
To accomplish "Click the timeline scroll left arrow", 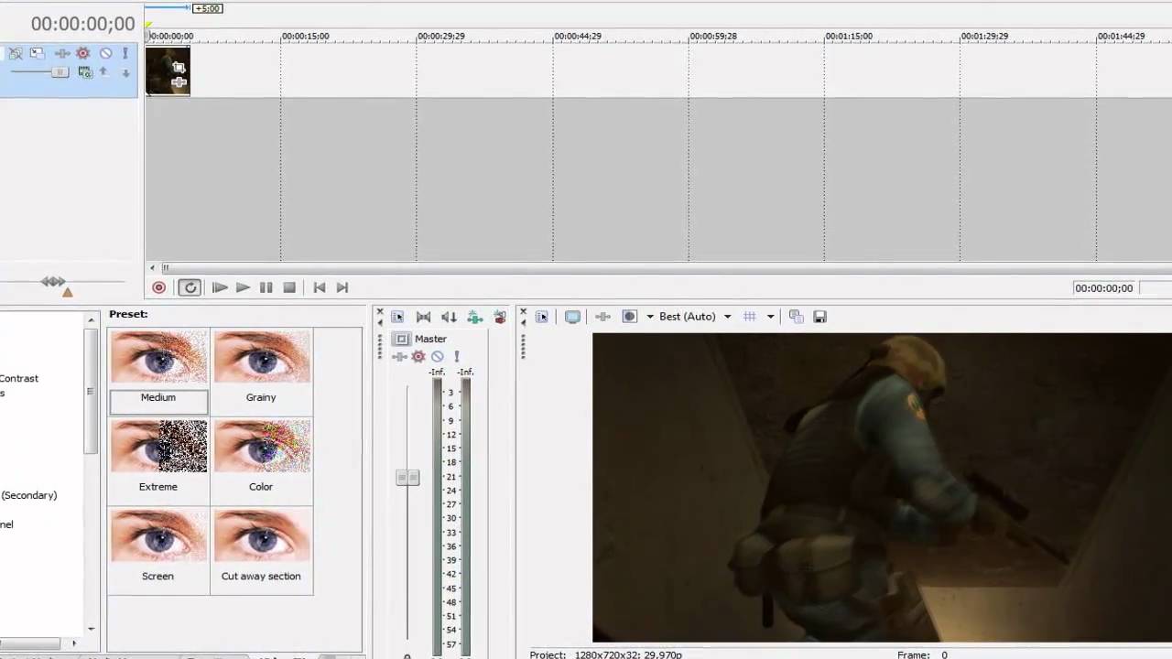I will point(154,268).
